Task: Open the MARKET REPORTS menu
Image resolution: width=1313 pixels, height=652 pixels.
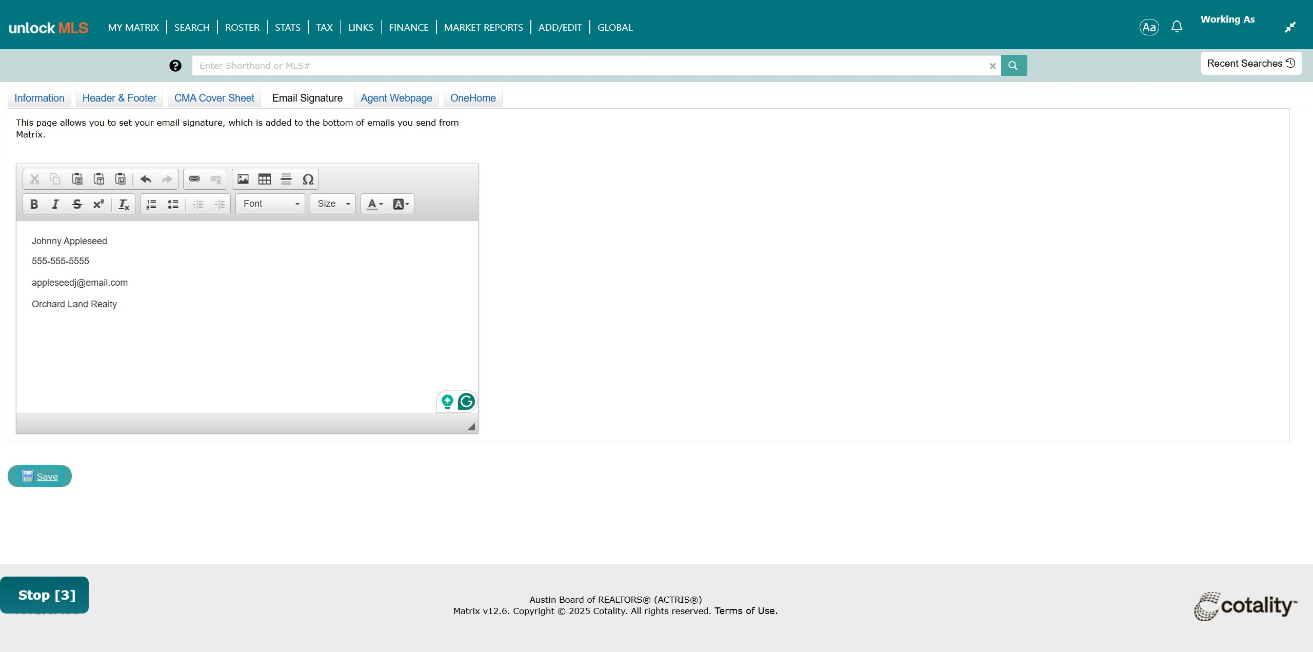Action: (484, 27)
